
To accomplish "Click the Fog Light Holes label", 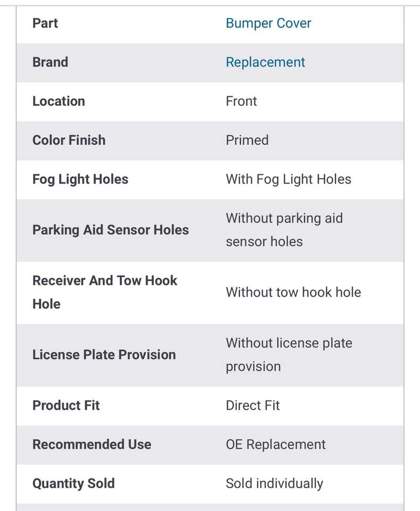I will pyautogui.click(x=80, y=179).
